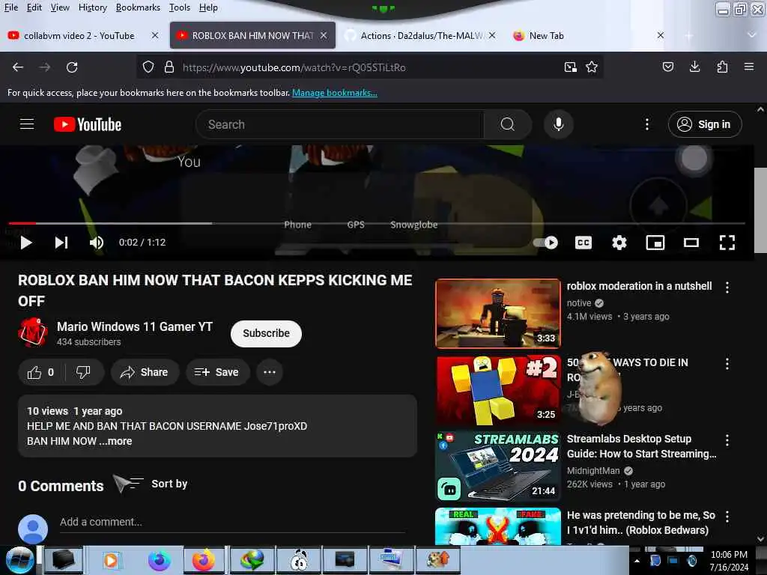
Task: Open more actions ellipsis under video
Action: tap(270, 372)
